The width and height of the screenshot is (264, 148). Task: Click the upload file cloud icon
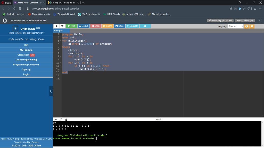(62, 26)
